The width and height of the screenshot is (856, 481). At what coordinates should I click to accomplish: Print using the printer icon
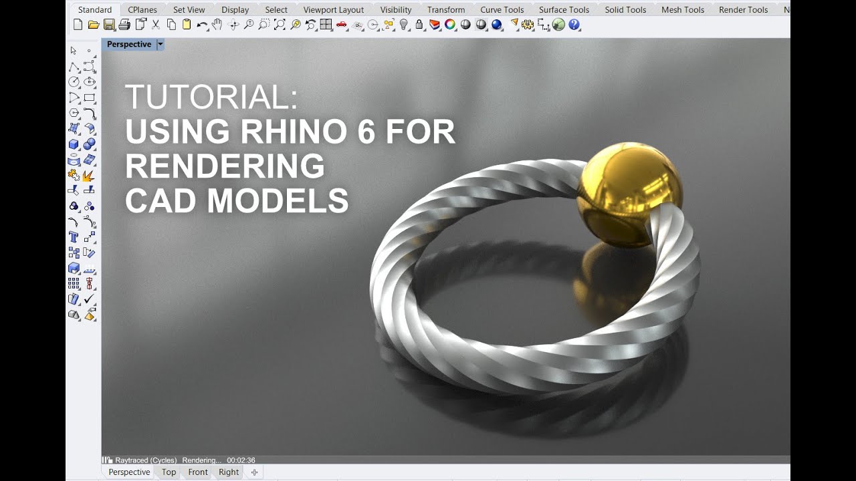pos(124,25)
